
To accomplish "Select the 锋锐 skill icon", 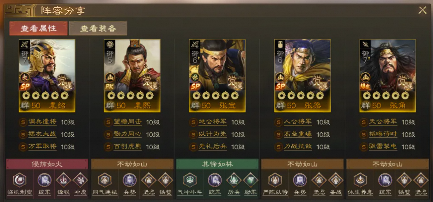I will (64, 181).
